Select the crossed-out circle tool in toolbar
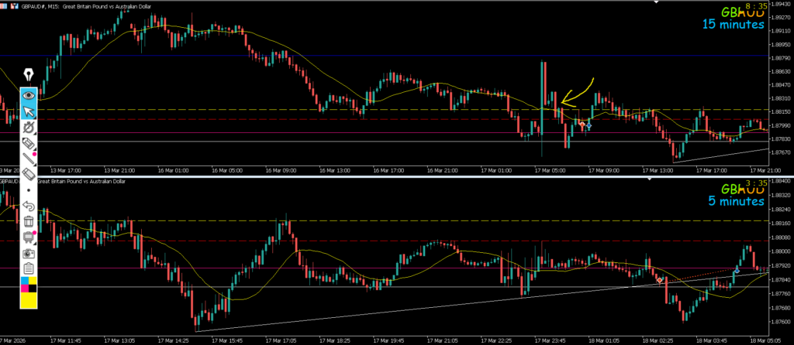Image resolution: width=794 pixels, height=345 pixels. 29,127
